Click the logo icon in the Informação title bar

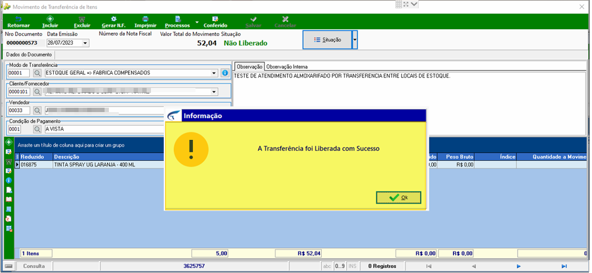click(x=173, y=116)
